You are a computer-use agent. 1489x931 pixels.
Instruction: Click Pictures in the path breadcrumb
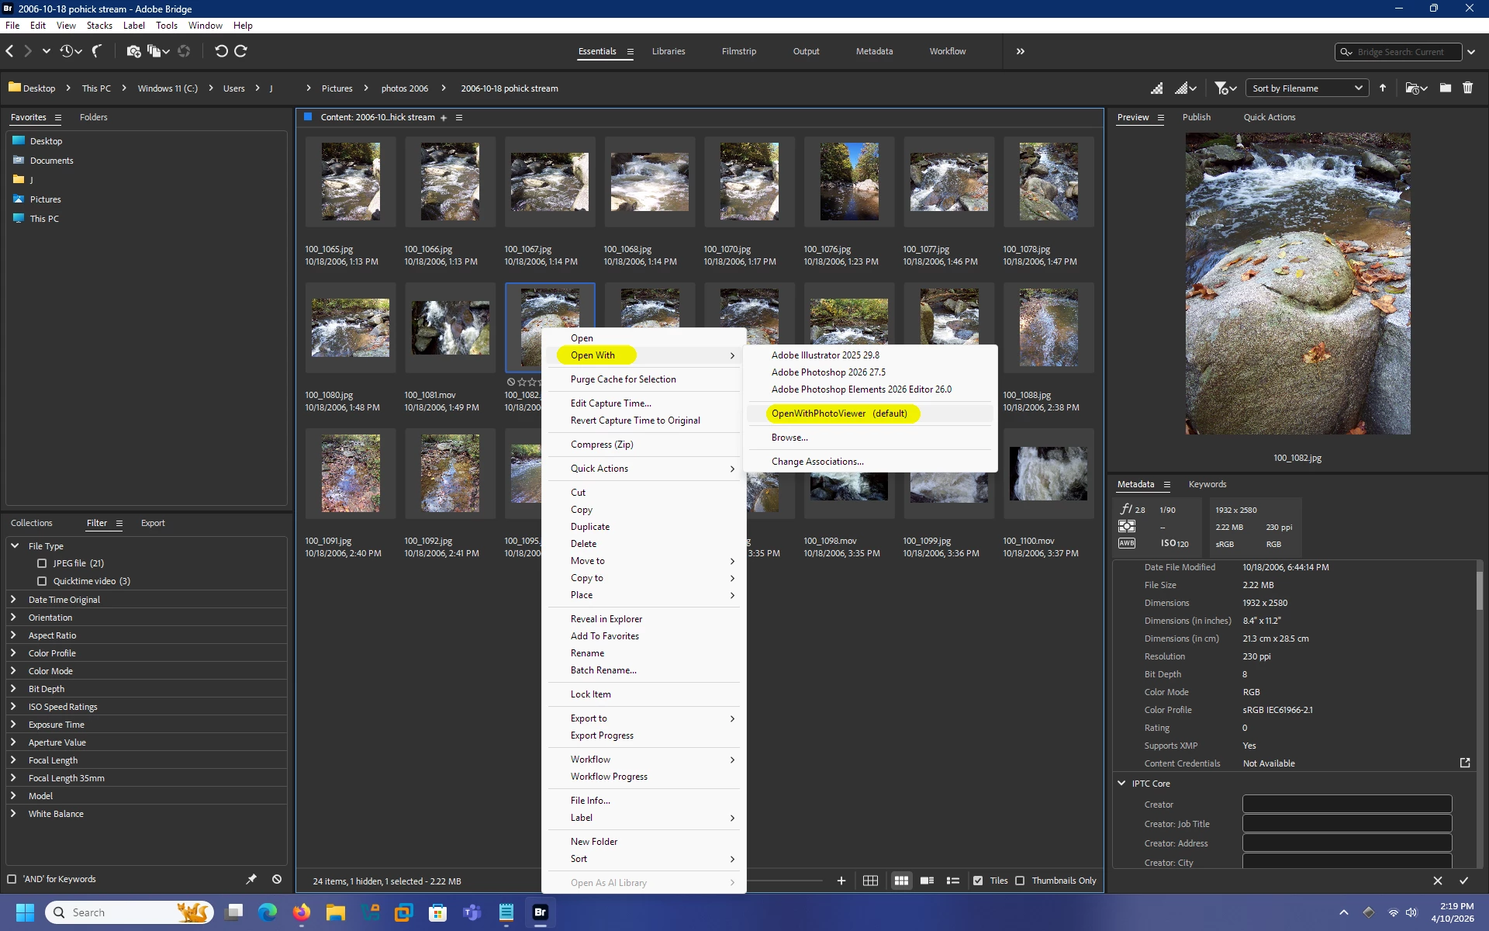(x=337, y=88)
